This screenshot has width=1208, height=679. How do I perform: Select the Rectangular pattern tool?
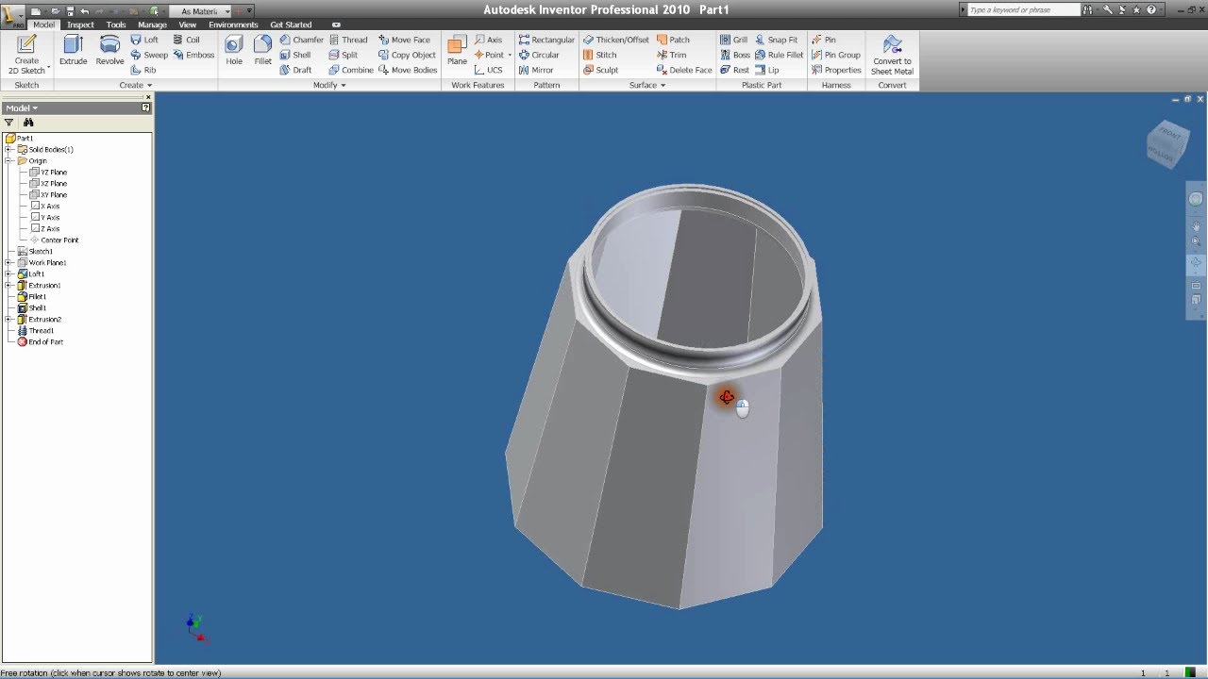point(546,40)
